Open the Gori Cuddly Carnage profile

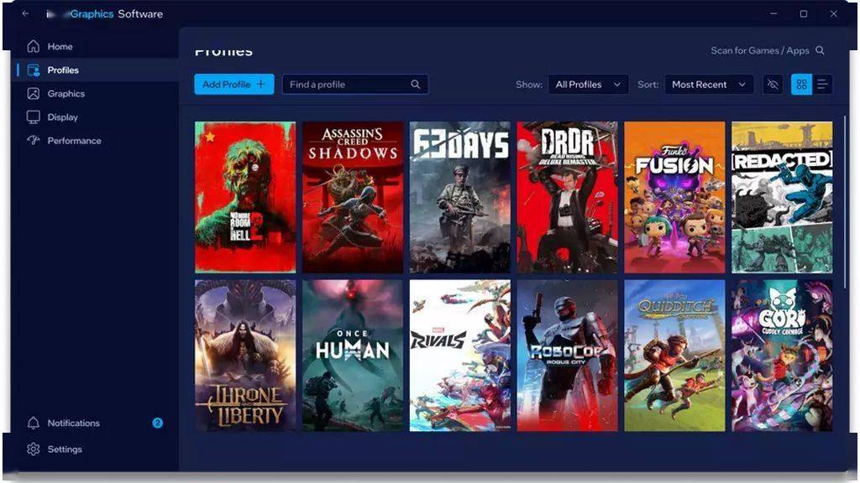pos(782,356)
